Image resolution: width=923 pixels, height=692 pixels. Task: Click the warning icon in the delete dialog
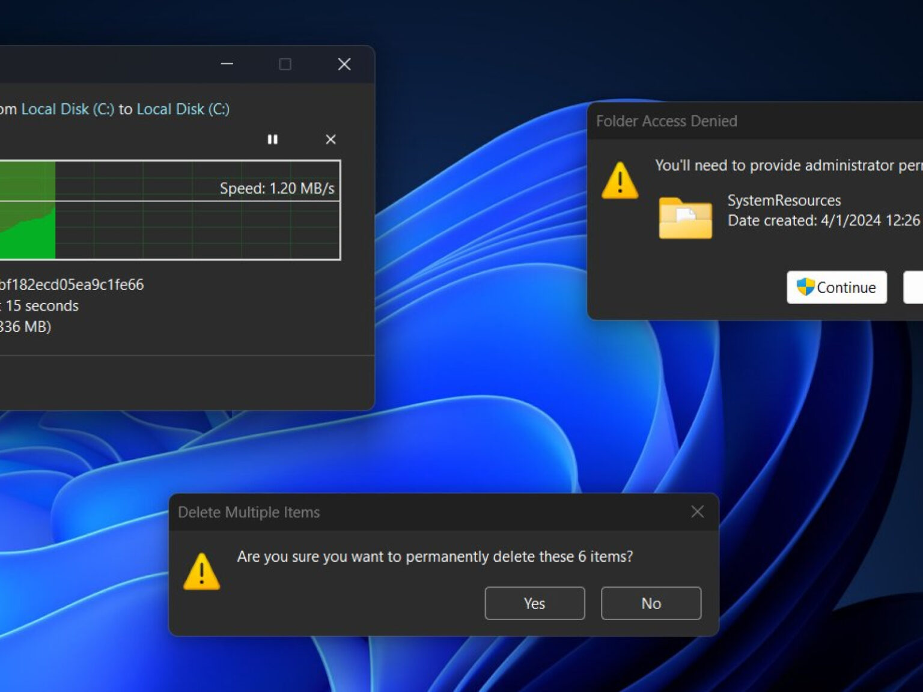pos(201,571)
